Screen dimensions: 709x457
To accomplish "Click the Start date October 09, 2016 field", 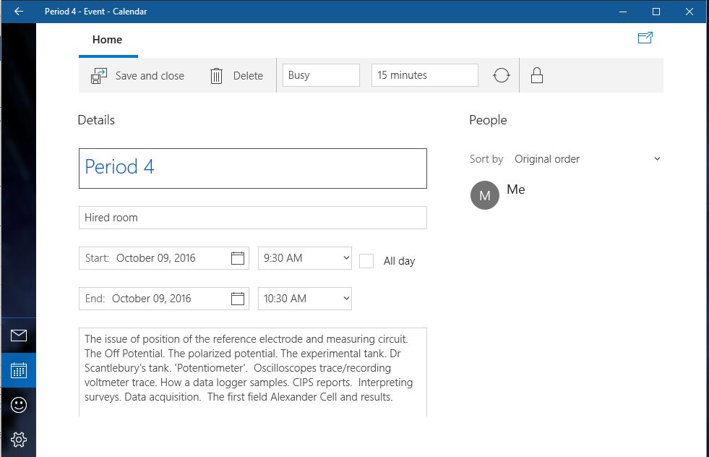I will pyautogui.click(x=163, y=258).
